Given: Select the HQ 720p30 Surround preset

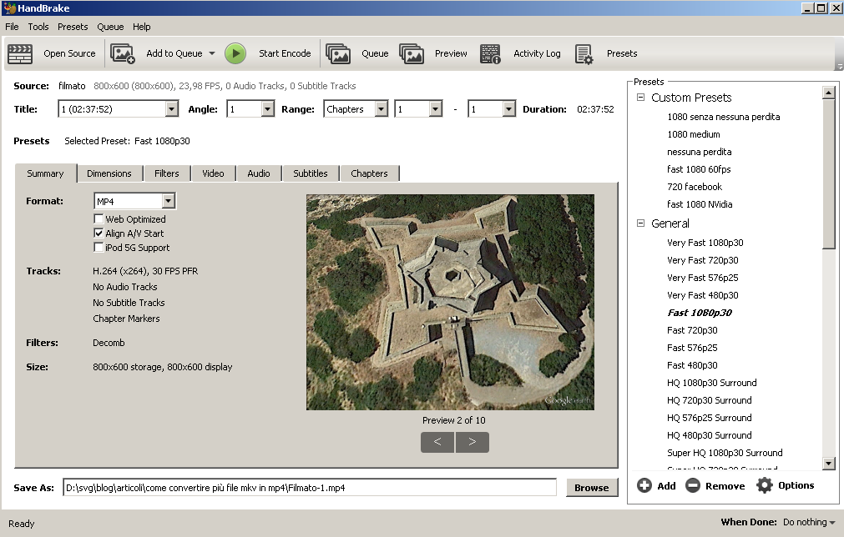Looking at the screenshot, I should tap(710, 400).
